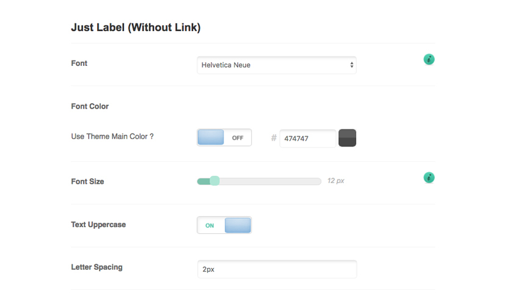The image size is (518, 296).
Task: Open the Helvetica Neue font dropdown
Action: coord(276,65)
